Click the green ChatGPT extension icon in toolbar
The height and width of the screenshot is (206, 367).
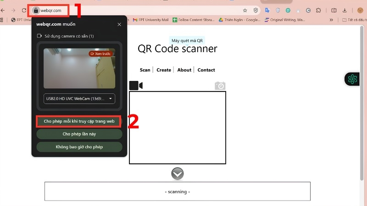(288, 11)
